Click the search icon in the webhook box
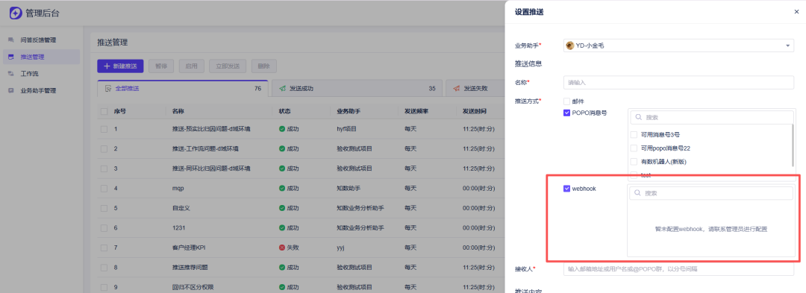 pyautogui.click(x=637, y=193)
